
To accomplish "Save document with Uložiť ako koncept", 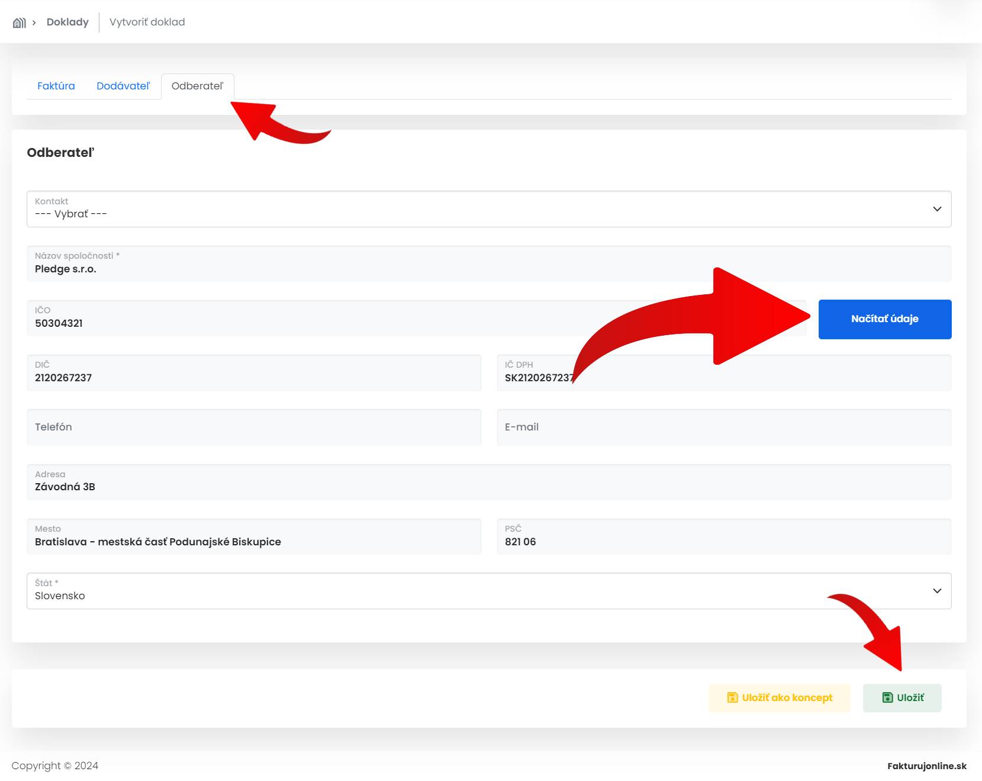I will pyautogui.click(x=779, y=698).
